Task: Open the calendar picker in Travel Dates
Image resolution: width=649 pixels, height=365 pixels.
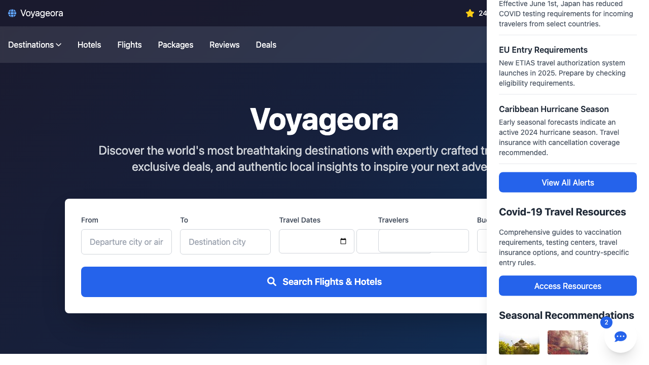Action: coord(343,241)
